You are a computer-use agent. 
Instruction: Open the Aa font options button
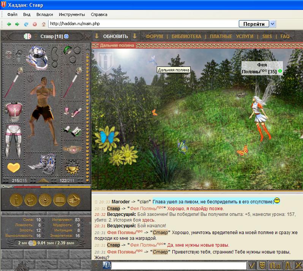275,265
